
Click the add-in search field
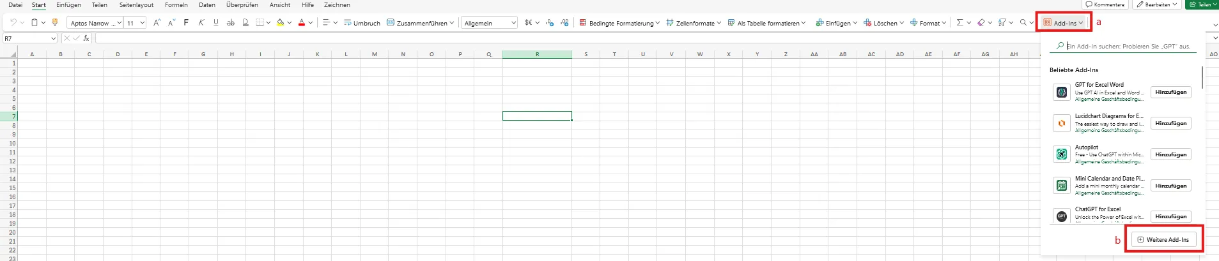[1122, 46]
